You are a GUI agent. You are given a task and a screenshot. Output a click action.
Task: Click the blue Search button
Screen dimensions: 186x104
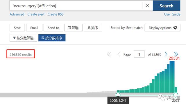click(x=167, y=6)
